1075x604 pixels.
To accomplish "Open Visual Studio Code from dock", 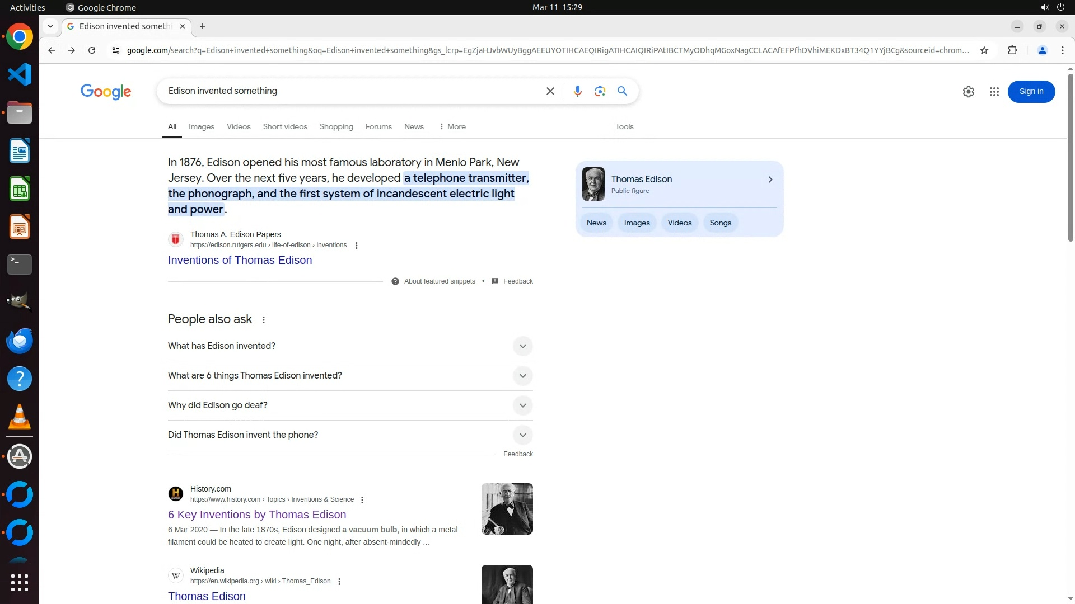I will (20, 74).
